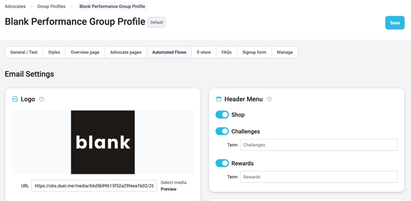The width and height of the screenshot is (411, 201).
Task: Click the Header Menu window icon
Action: (218, 99)
